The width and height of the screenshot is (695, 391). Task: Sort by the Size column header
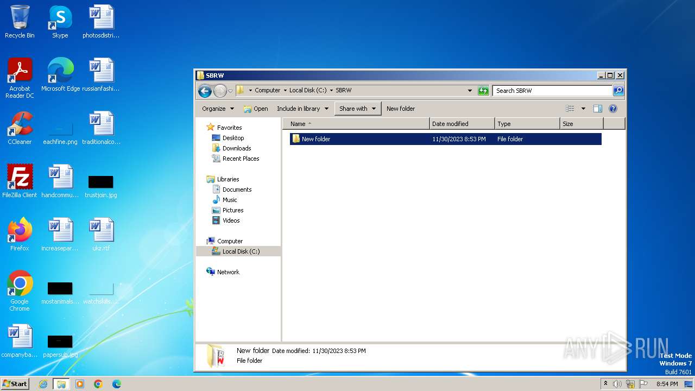coord(582,124)
